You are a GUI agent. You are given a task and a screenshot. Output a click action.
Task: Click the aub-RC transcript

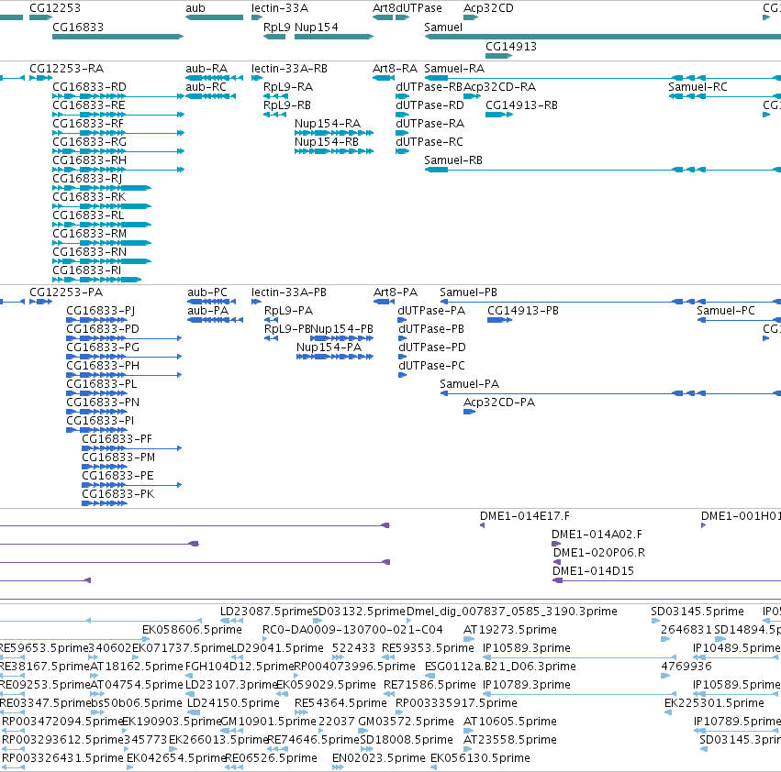click(206, 86)
